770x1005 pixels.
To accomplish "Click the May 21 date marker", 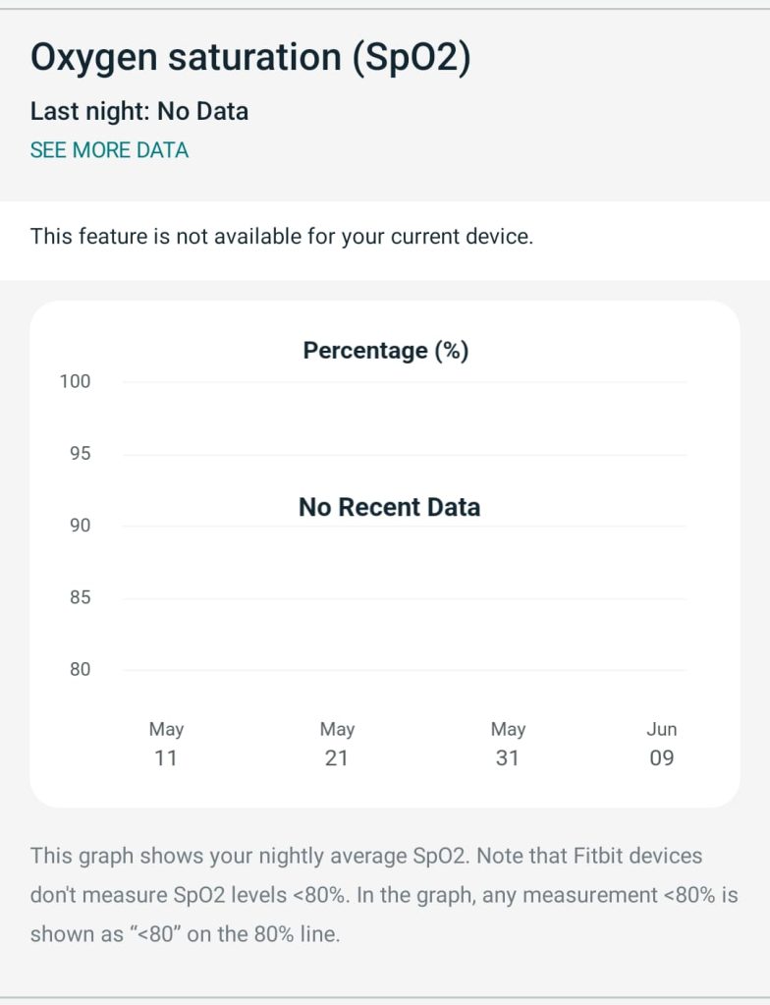I will (337, 744).
